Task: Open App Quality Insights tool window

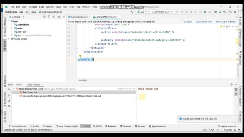Action: tap(67, 126)
